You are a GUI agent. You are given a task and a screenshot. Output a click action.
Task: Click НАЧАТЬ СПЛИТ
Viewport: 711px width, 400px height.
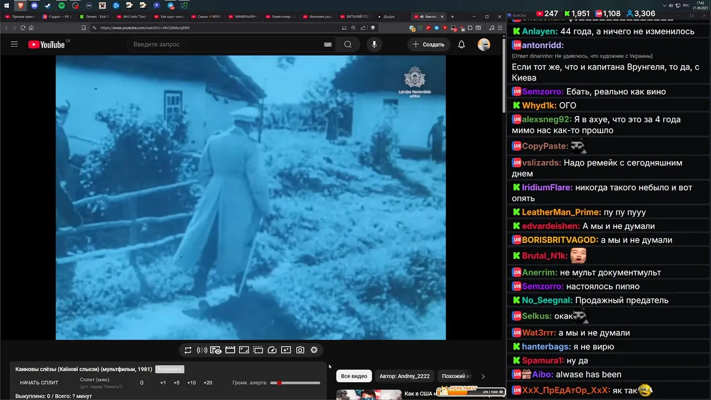pos(39,383)
